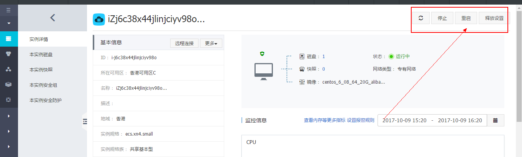Click the computer monitor instance icon

pos(264,71)
